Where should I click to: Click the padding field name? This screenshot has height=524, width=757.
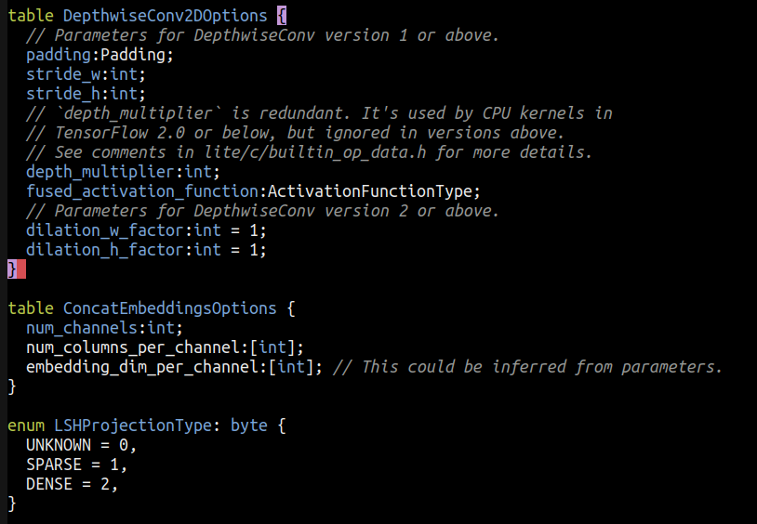(x=59, y=55)
